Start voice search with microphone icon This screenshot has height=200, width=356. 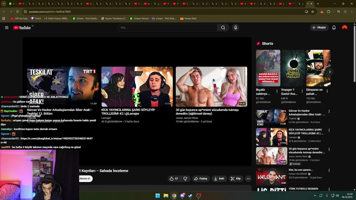pos(236,27)
